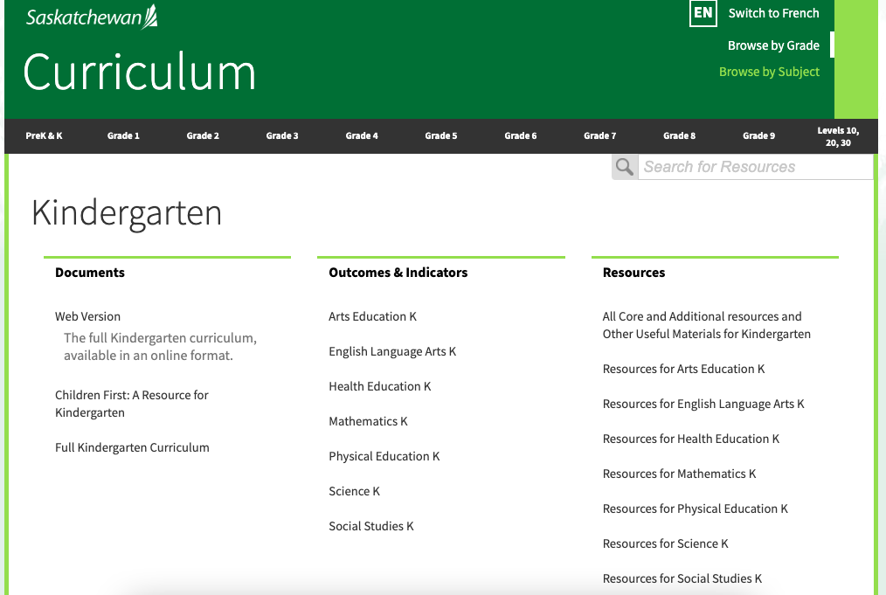The image size is (886, 595).
Task: View Arts Education K outcomes
Action: (x=372, y=316)
